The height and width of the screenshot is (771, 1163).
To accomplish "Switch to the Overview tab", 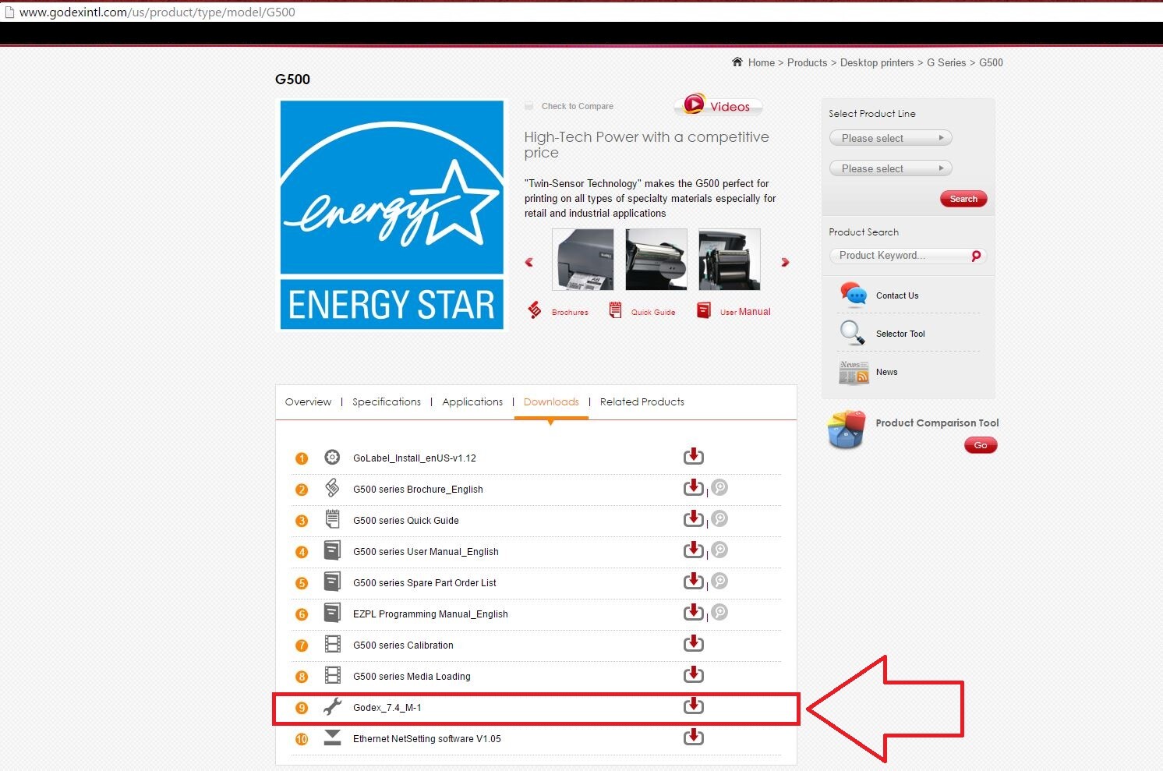I will tap(308, 401).
